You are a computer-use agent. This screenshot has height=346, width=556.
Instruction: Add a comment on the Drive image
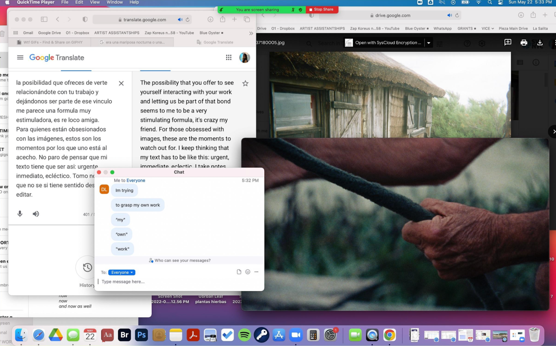[508, 42]
